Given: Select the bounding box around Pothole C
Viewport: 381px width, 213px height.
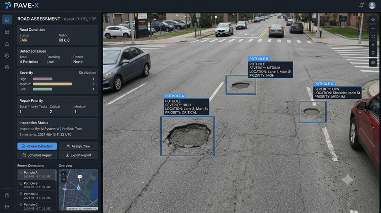Looking at the screenshot, I should (312, 112).
